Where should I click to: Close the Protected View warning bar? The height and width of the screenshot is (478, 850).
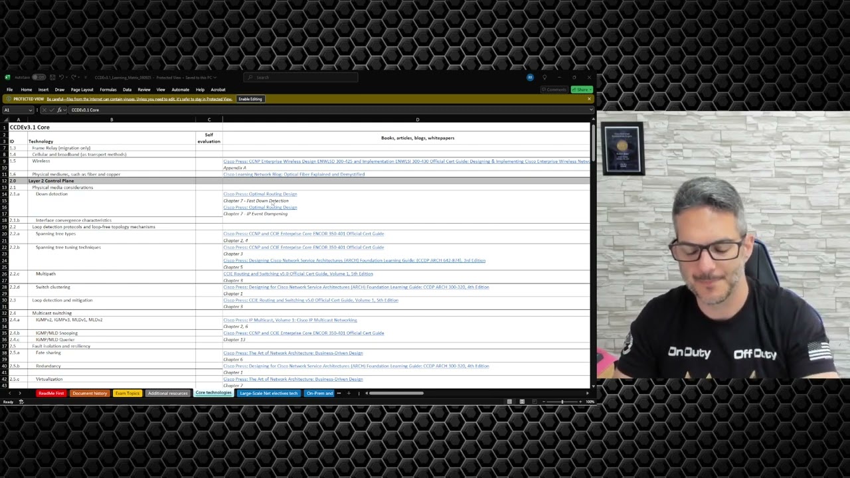pyautogui.click(x=588, y=99)
